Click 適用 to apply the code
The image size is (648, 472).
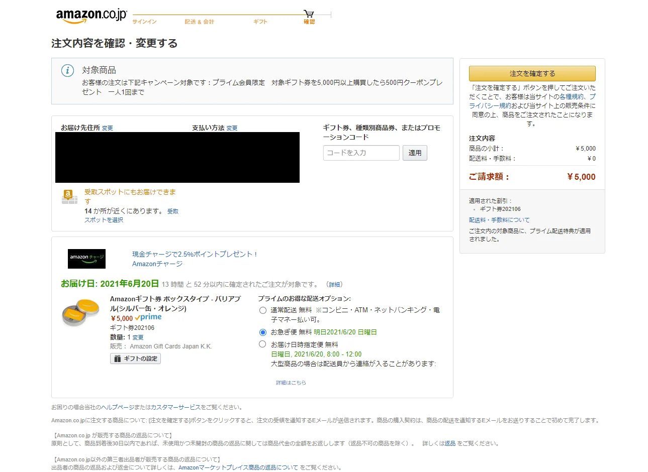415,153
